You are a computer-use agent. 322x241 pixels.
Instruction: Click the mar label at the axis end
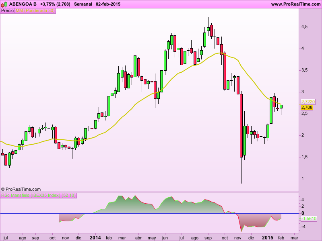tap(294, 238)
